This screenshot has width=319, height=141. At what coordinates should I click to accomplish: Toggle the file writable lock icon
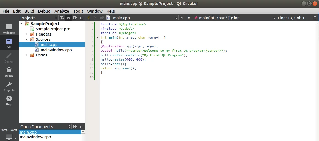pos(102,18)
